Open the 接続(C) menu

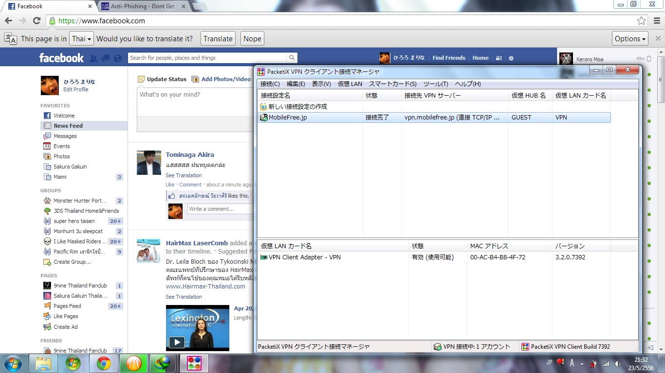click(x=270, y=84)
